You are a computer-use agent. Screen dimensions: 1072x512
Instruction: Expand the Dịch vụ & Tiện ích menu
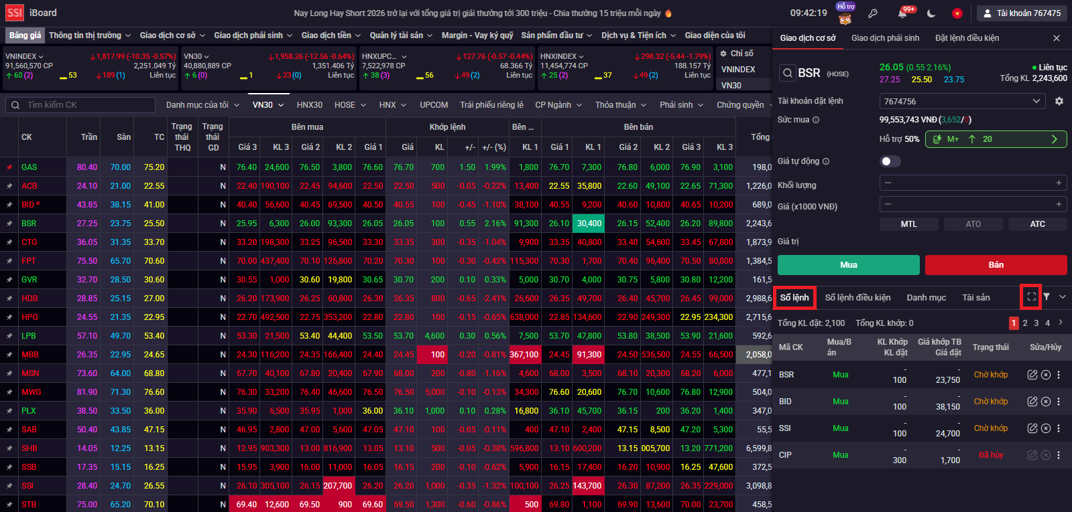coord(639,35)
